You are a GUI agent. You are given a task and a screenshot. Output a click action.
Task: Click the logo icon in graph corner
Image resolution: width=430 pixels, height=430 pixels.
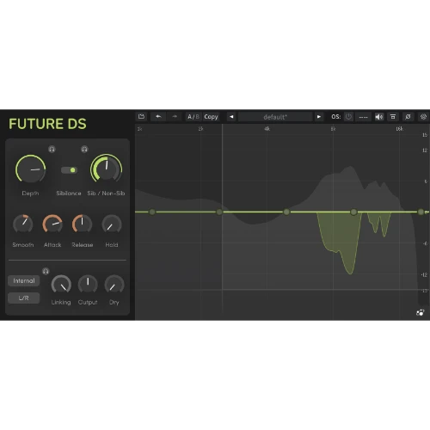pos(421,312)
